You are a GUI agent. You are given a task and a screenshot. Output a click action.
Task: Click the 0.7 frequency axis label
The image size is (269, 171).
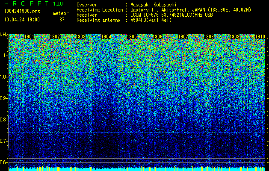[x=3, y=141]
